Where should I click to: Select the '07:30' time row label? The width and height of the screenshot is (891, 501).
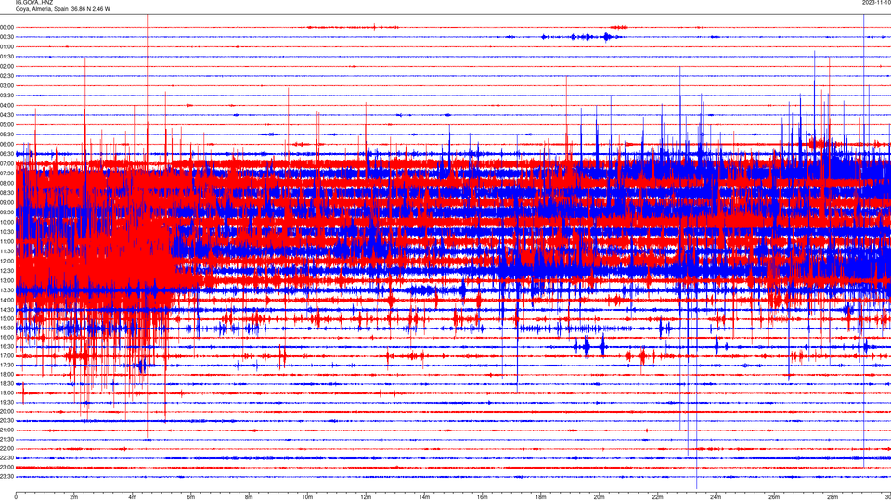(6, 173)
